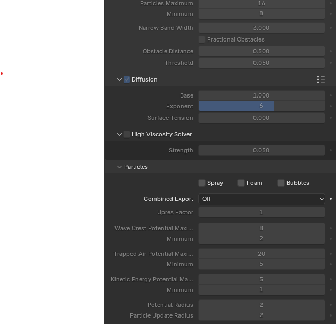The width and height of the screenshot is (336, 324).
Task: Open the Diffusion presets menu icon
Action: (x=321, y=79)
